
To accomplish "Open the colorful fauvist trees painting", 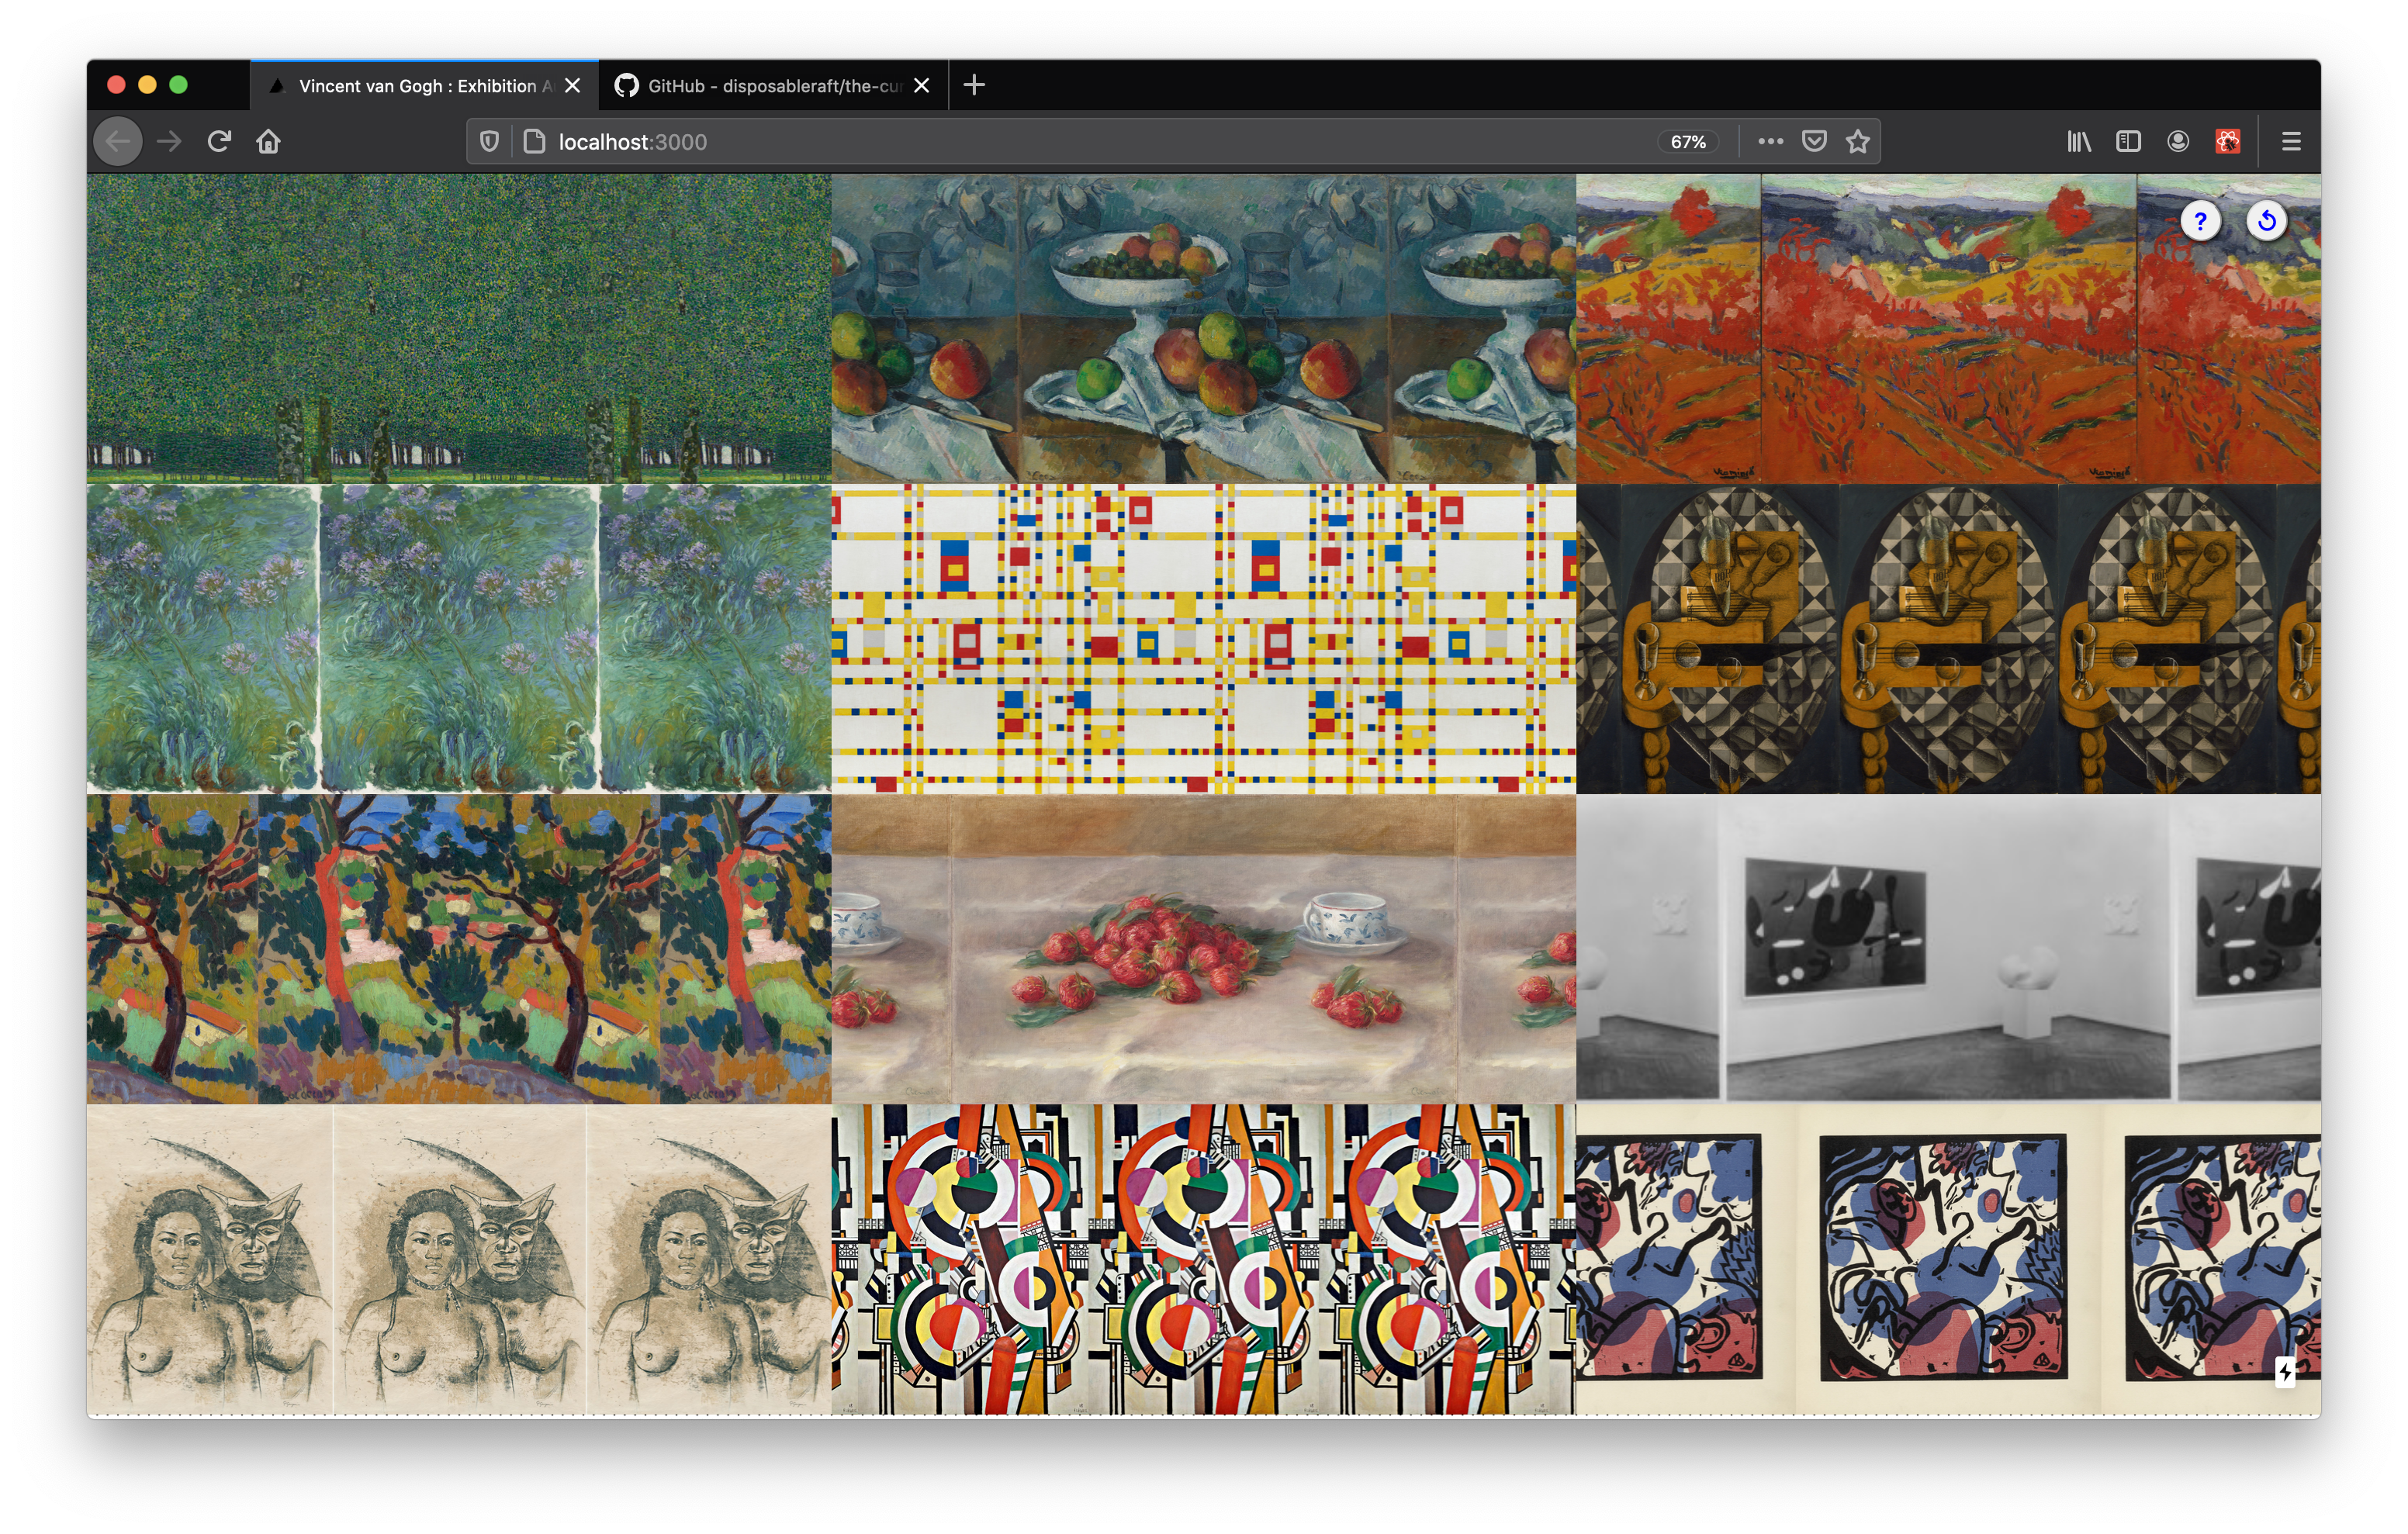I will coord(459,949).
